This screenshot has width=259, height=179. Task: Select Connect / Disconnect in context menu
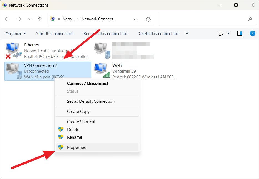point(88,83)
